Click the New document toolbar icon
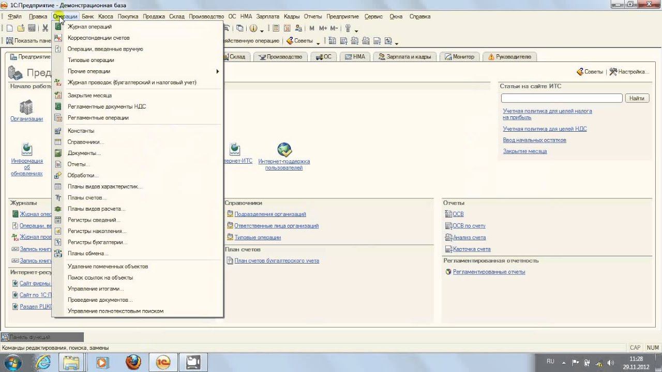This screenshot has width=662, height=372. [9, 28]
